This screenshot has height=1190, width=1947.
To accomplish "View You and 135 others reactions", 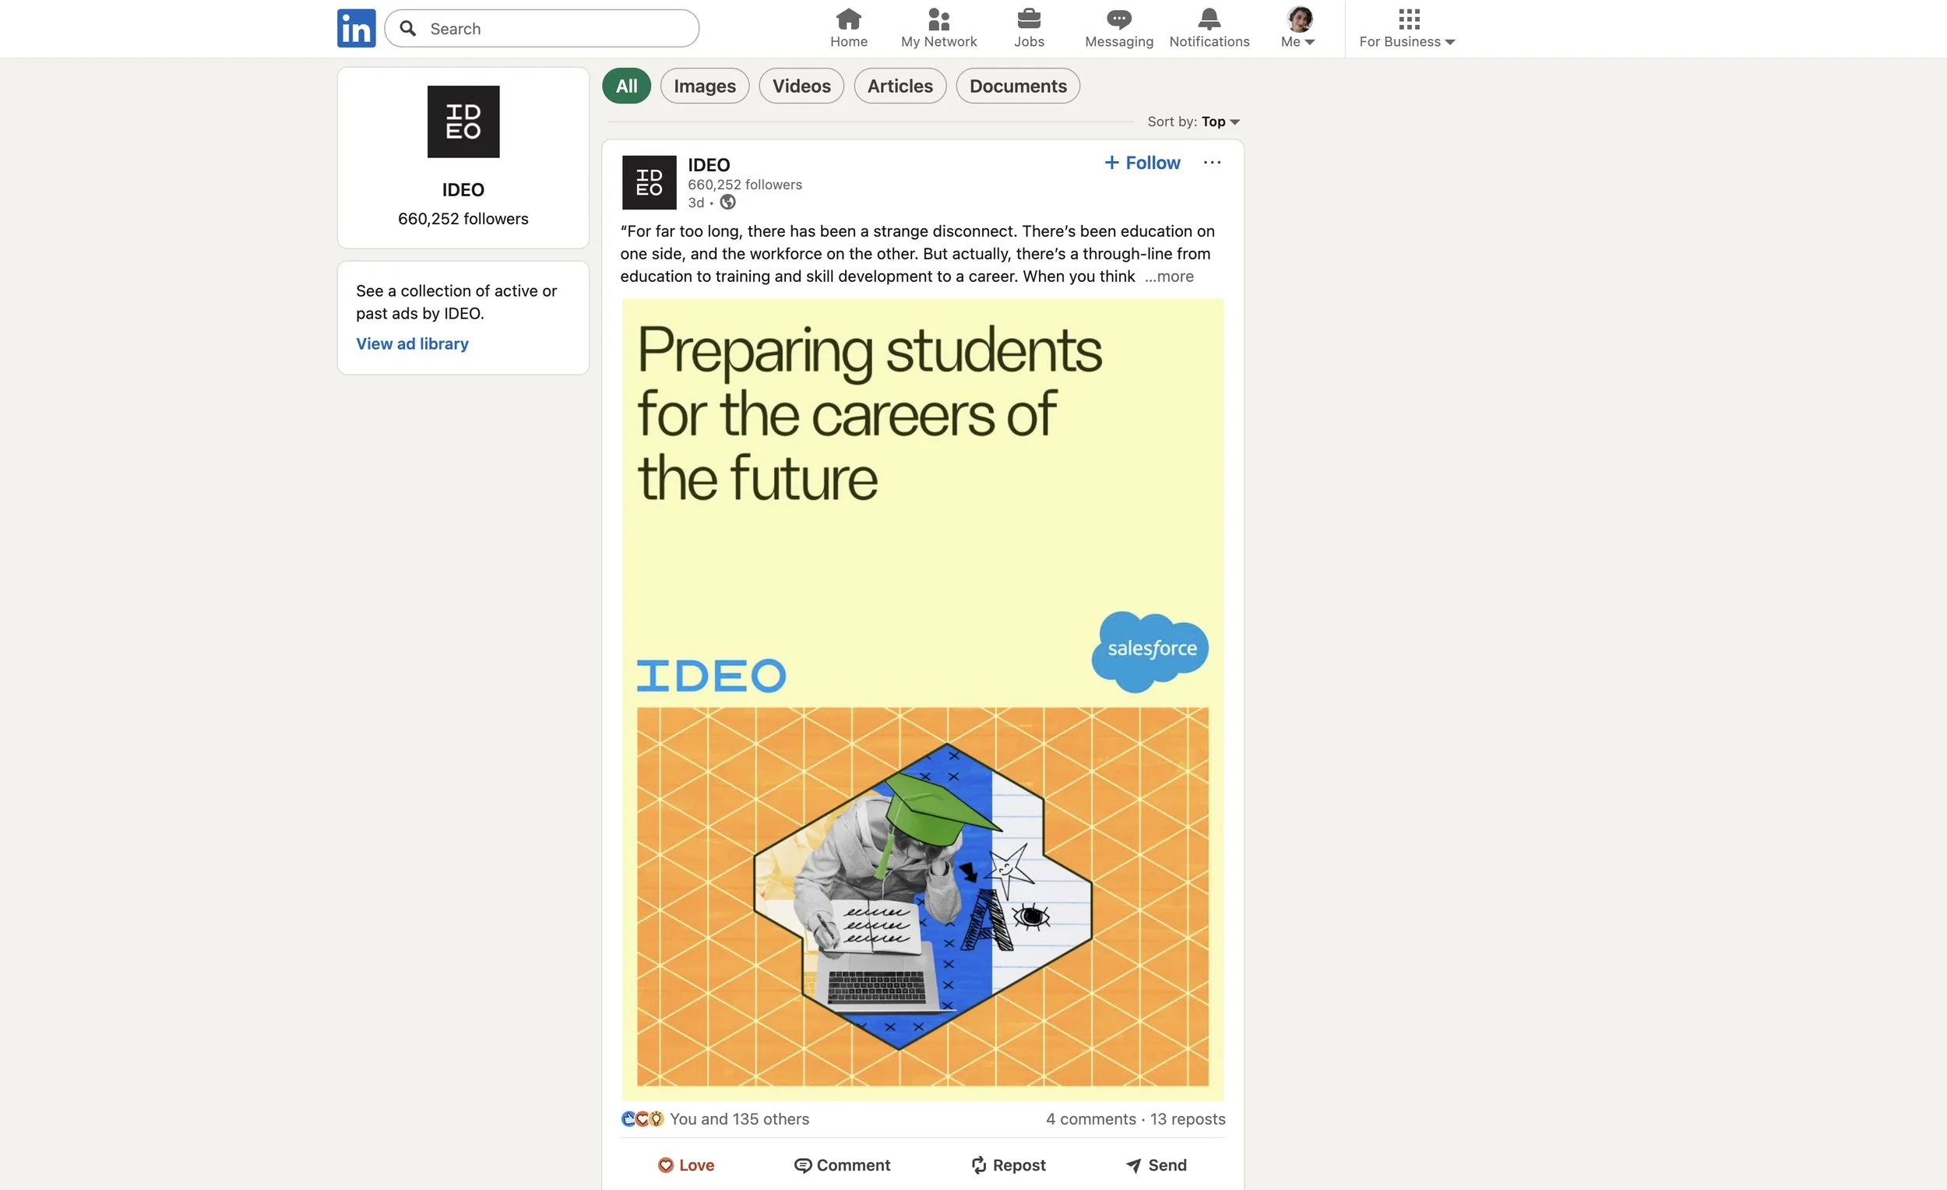I will 739,1119.
